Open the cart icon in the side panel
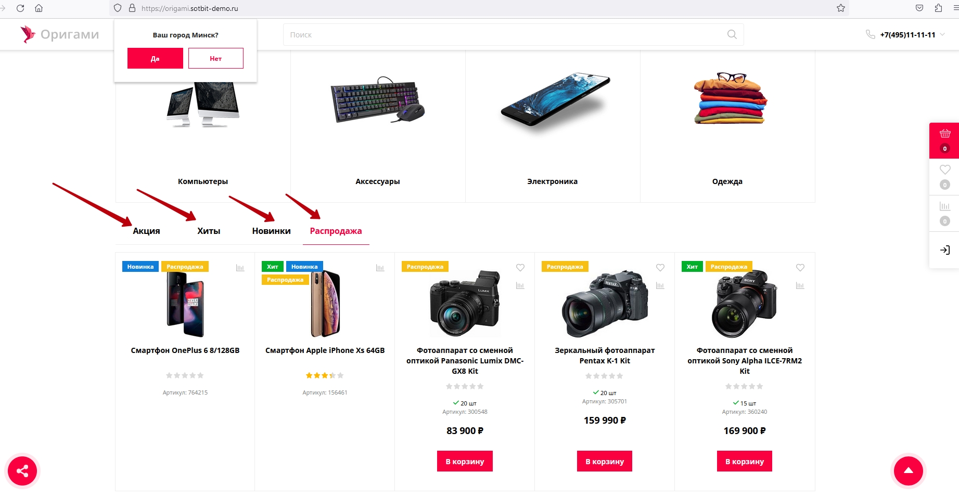959x498 pixels. [945, 134]
